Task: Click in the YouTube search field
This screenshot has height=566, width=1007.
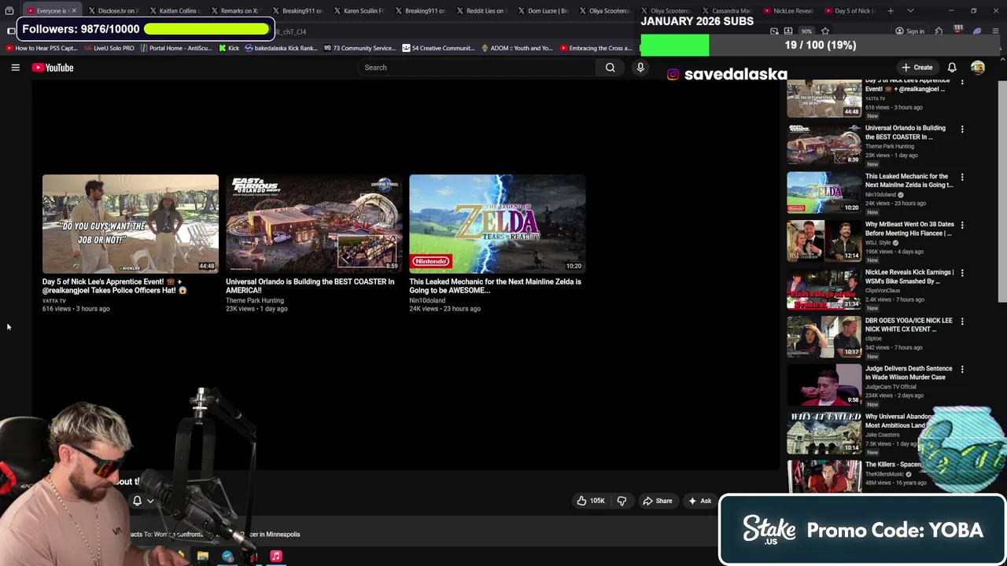Action: (478, 68)
